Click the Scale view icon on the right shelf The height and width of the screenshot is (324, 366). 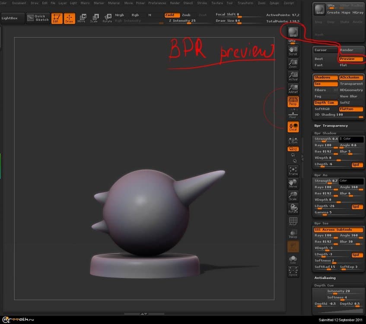[293, 196]
